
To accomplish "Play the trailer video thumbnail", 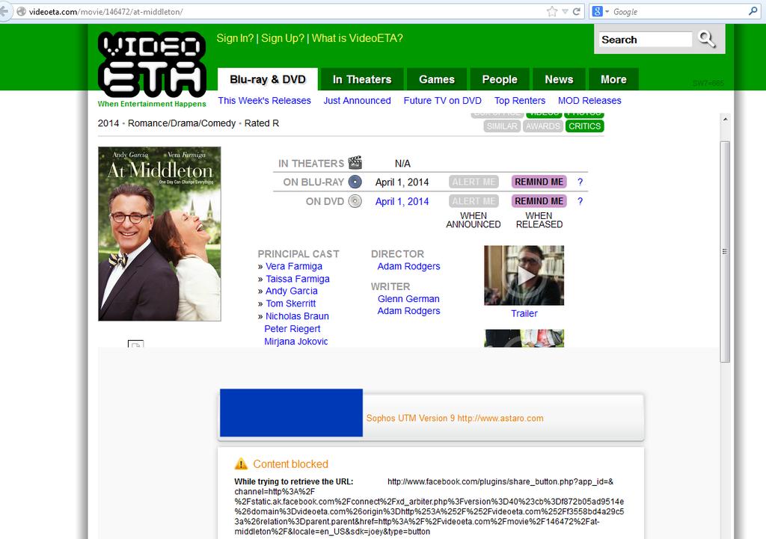I will click(524, 275).
